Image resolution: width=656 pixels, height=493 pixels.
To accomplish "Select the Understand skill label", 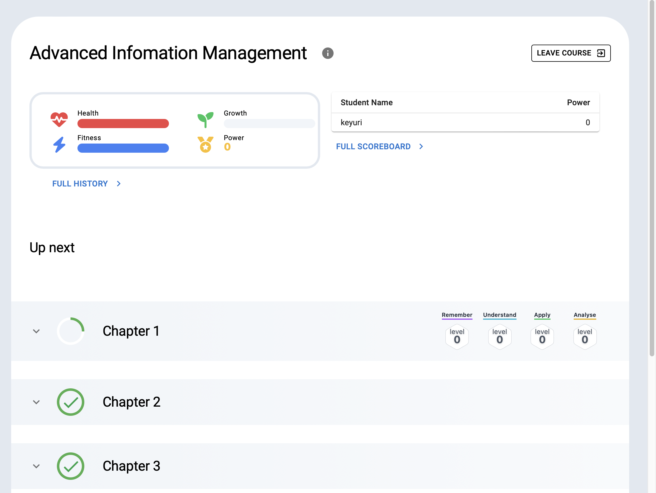I will point(500,315).
